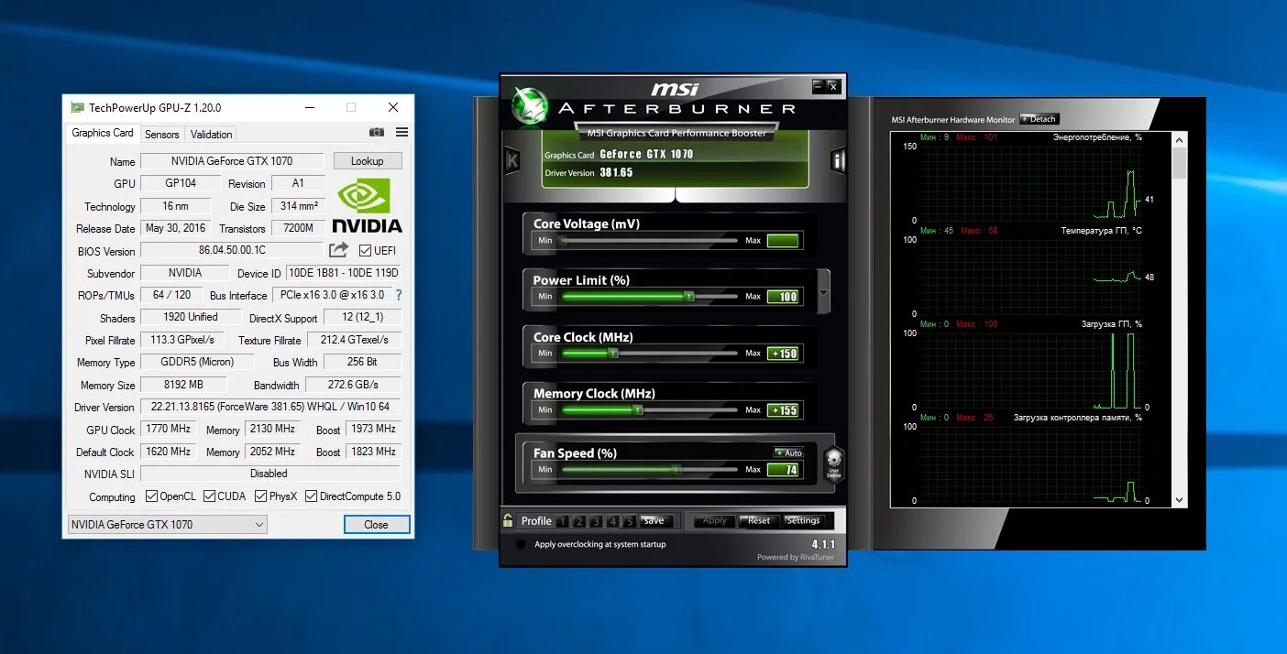
Task: Switch to the Sensors tab
Action: click(162, 134)
